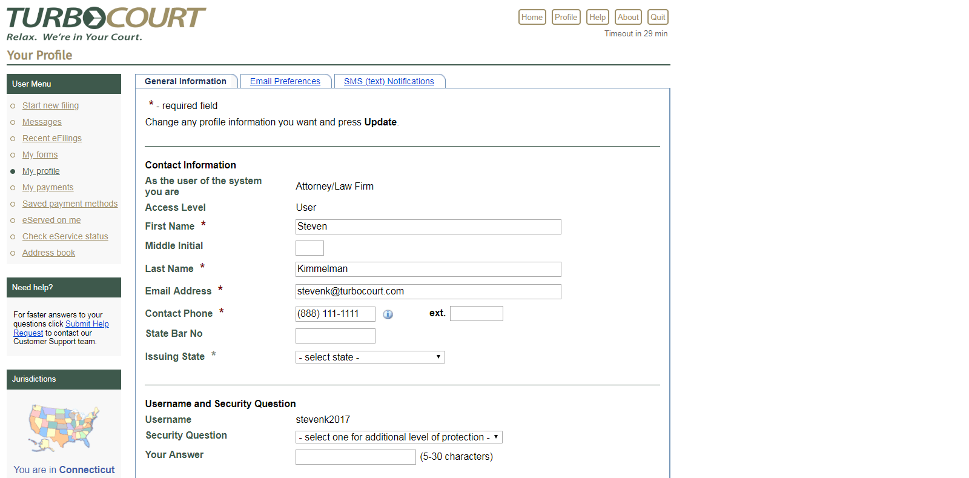Image resolution: width=969 pixels, height=478 pixels.
Task: Open the Help button in header
Action: click(x=597, y=17)
